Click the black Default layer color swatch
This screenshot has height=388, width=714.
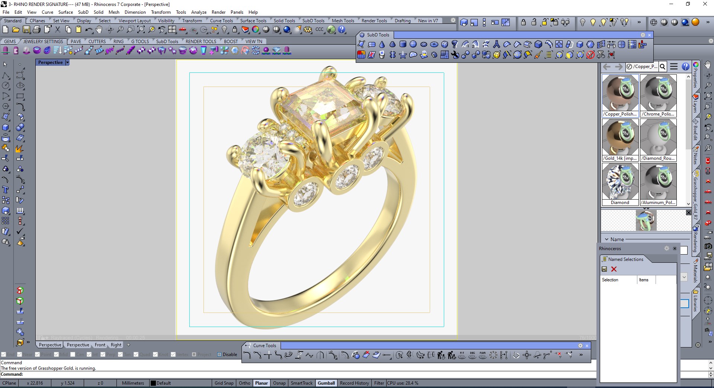click(153, 383)
